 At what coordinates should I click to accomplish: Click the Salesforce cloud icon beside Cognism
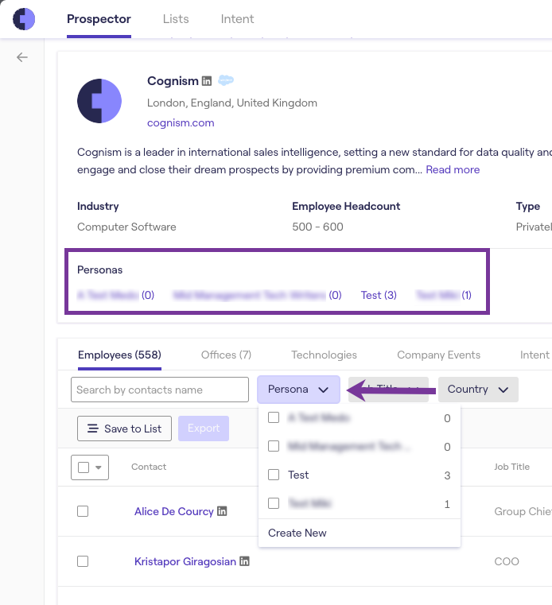(226, 80)
